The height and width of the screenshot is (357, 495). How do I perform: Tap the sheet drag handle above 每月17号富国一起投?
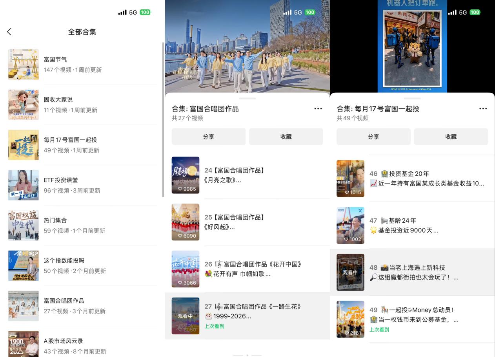tap(412, 98)
